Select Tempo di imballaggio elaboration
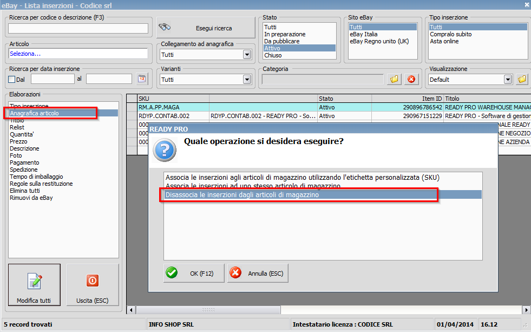The height and width of the screenshot is (332, 531). tap(63, 177)
